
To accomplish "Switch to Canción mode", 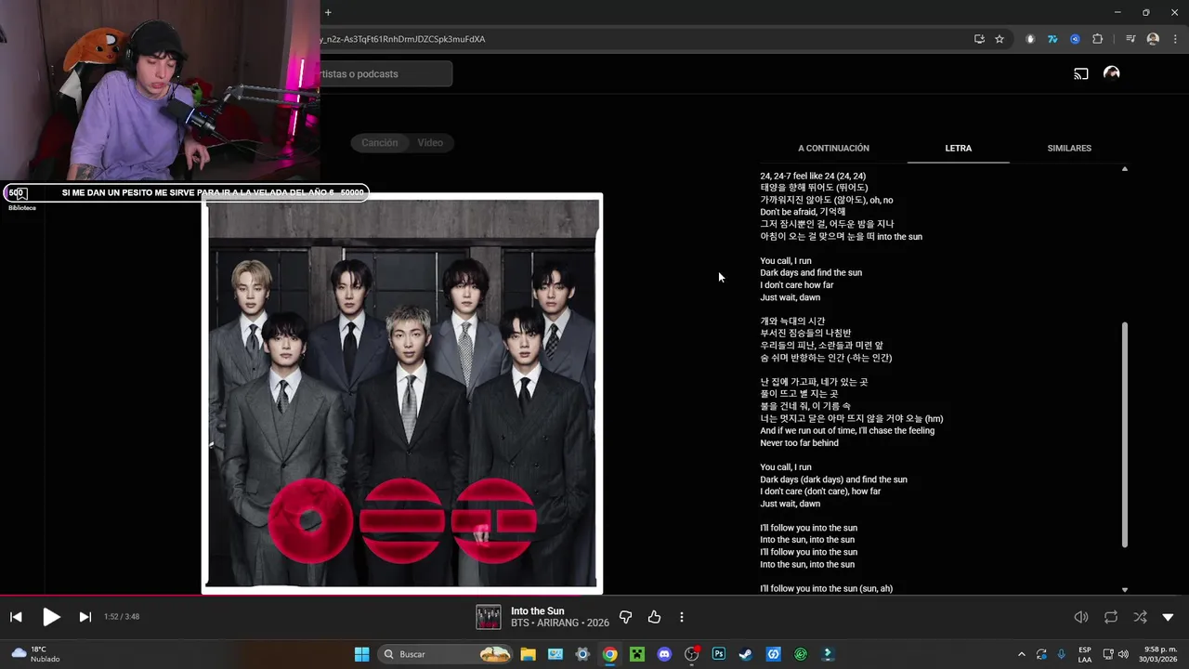I will [379, 143].
